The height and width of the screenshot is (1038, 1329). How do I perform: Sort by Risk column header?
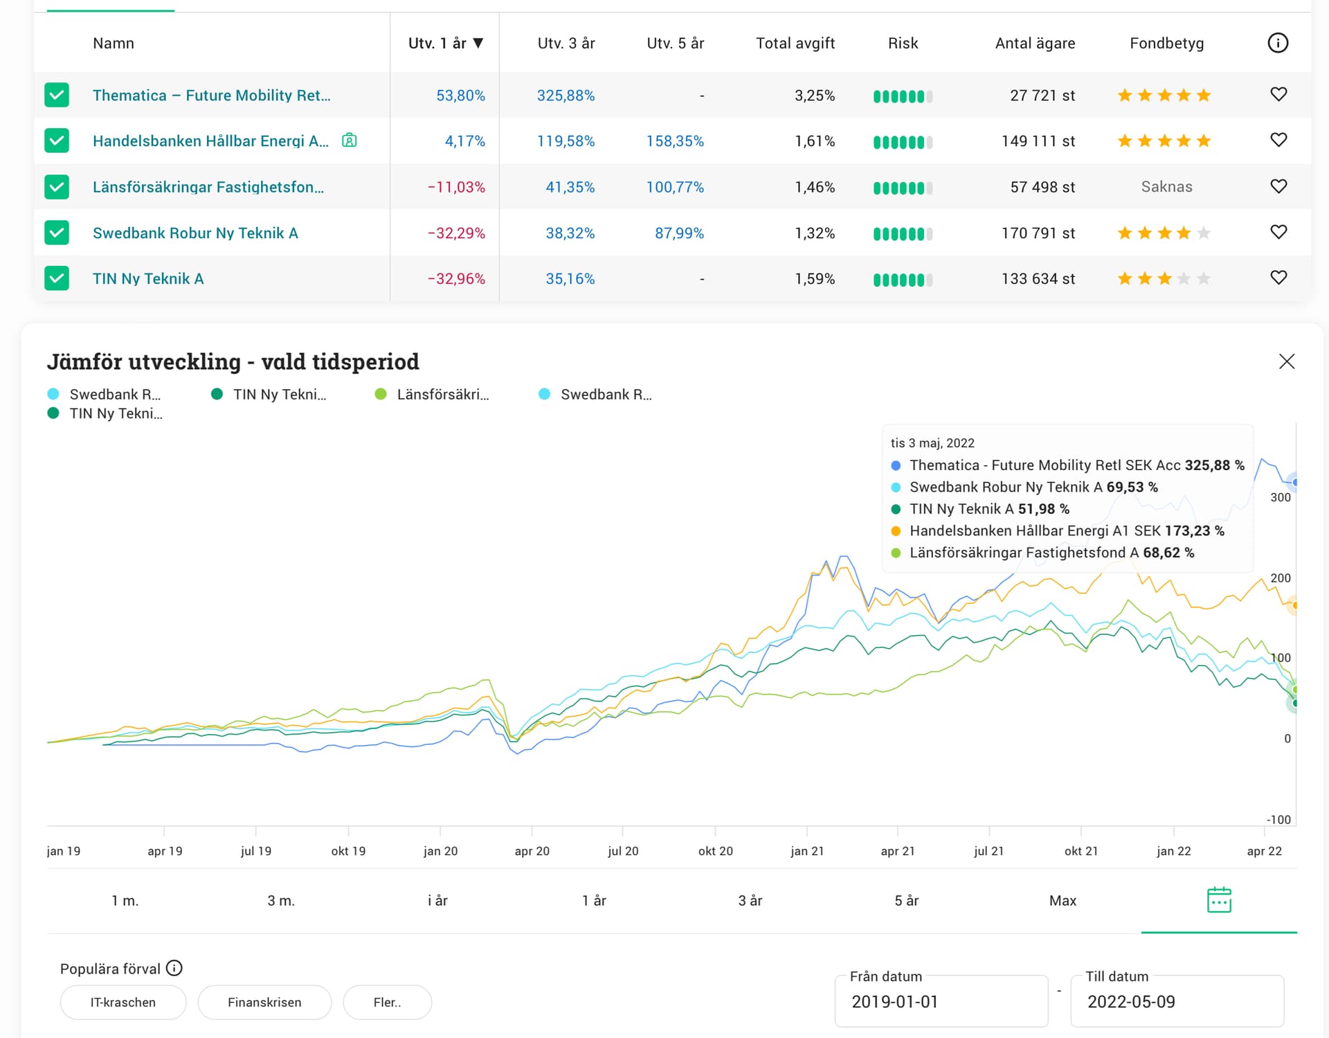(903, 43)
